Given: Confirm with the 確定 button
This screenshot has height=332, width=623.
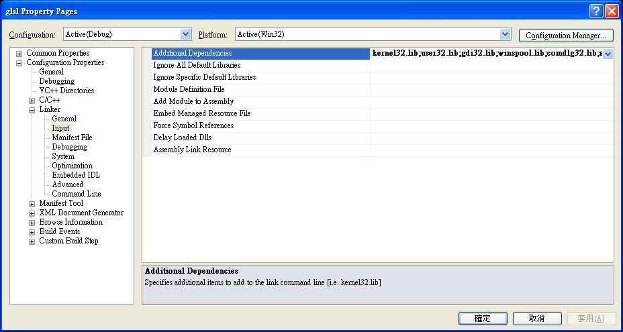Looking at the screenshot, I should [x=482, y=319].
